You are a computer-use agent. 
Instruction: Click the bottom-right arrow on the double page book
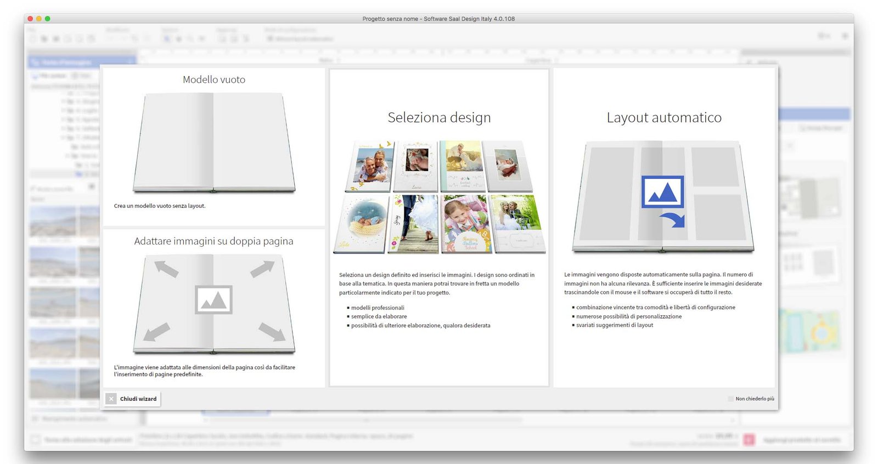(272, 332)
